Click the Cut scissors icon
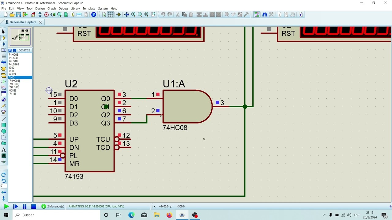Screen dimensions: 392x220 (x=178, y=14)
